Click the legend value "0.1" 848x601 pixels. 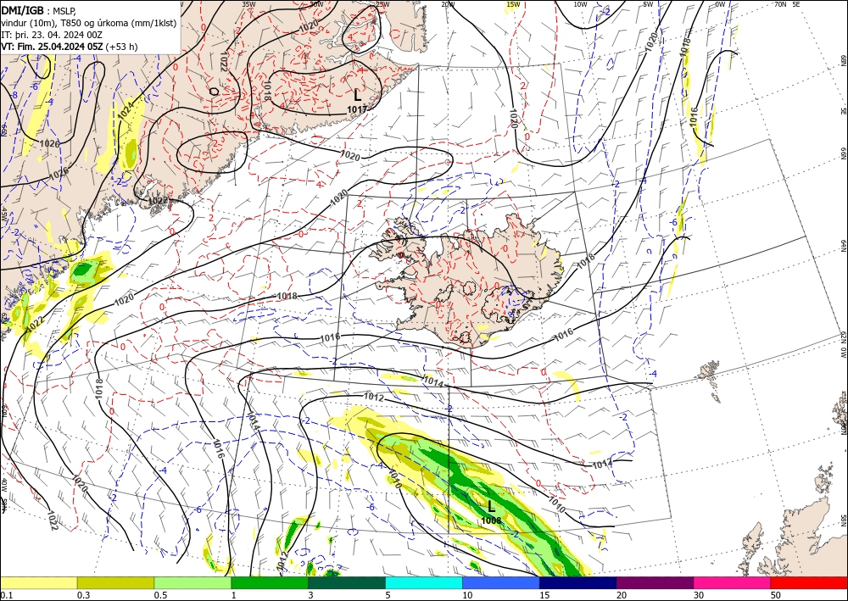(x=6, y=595)
